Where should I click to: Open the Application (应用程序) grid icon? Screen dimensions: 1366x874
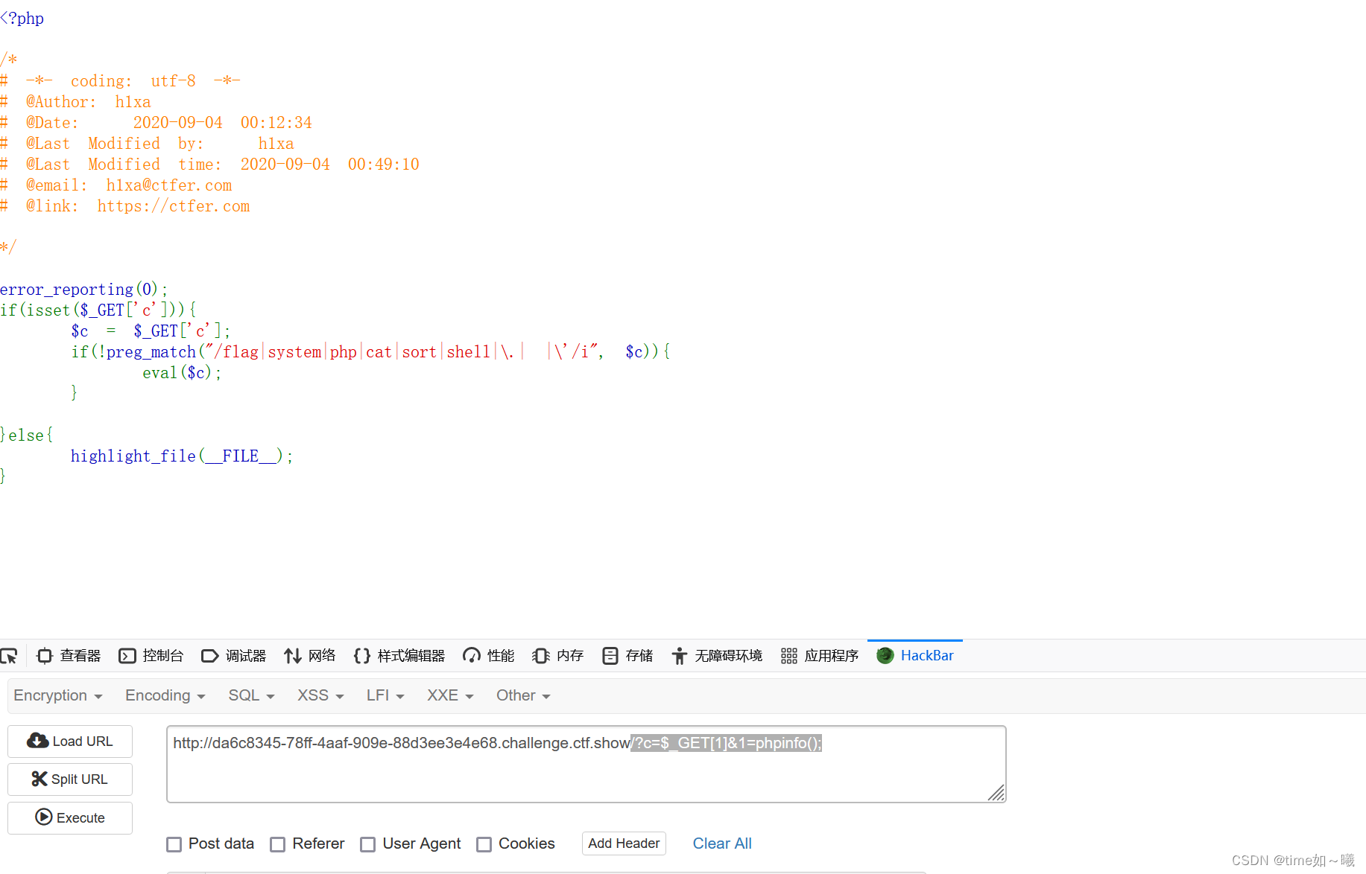coord(789,656)
